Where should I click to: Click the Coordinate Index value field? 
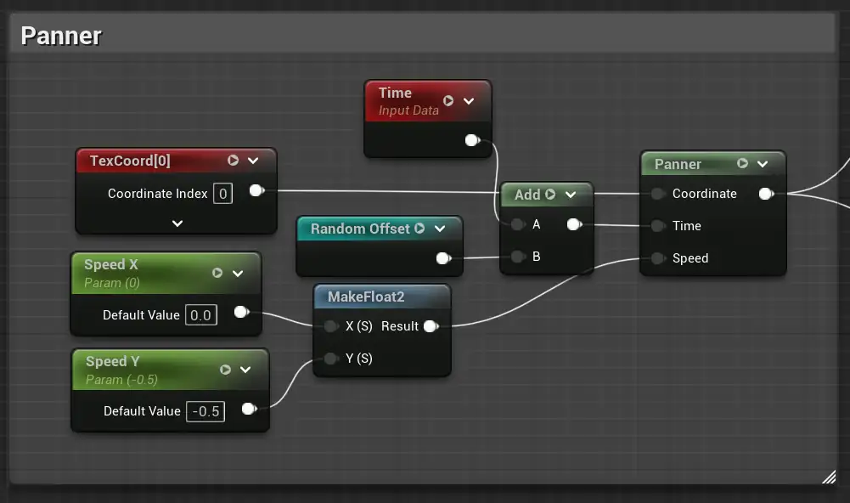point(222,194)
